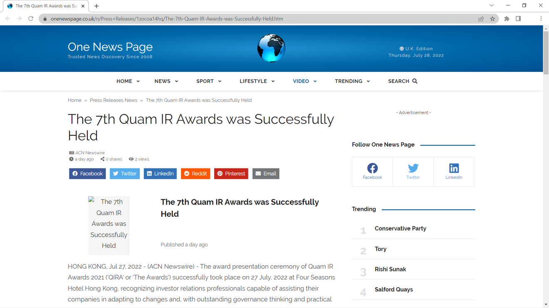Open the Extensions puzzle icon

507,19
